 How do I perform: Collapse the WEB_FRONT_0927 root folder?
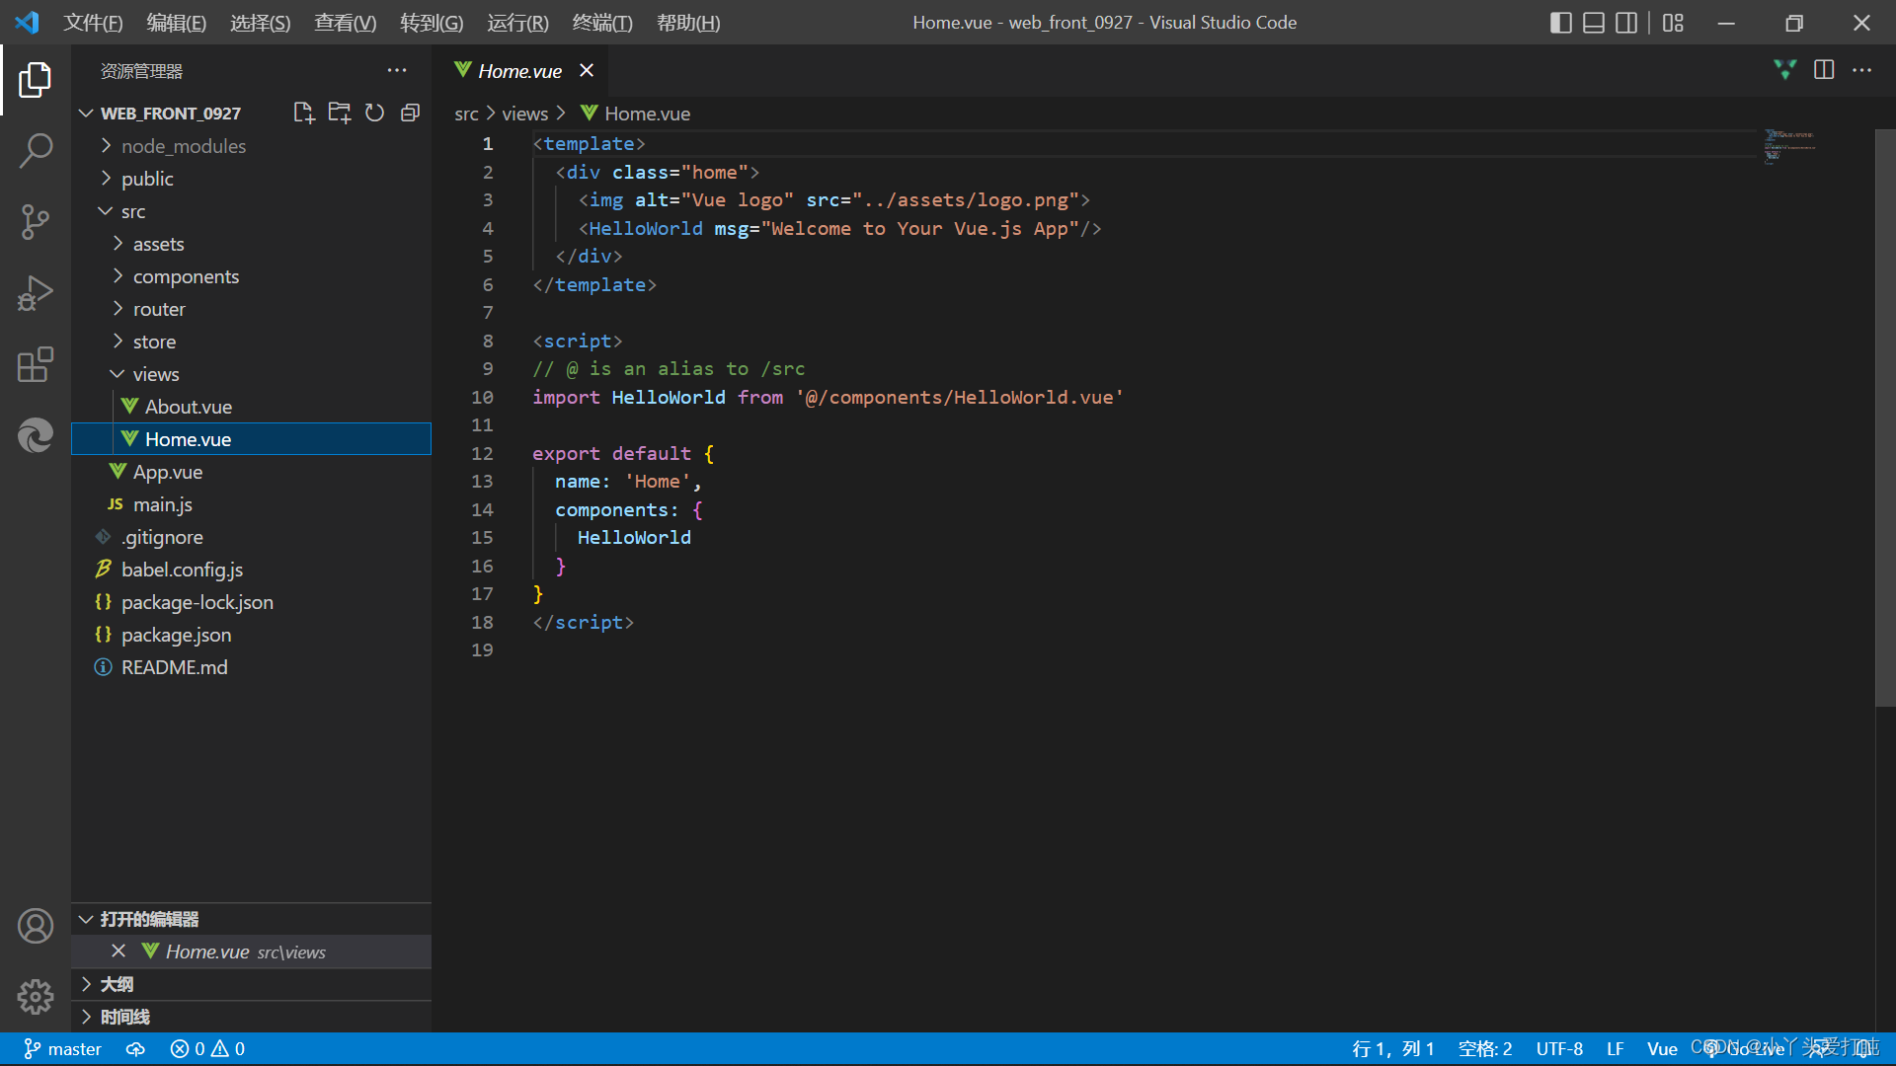86,114
